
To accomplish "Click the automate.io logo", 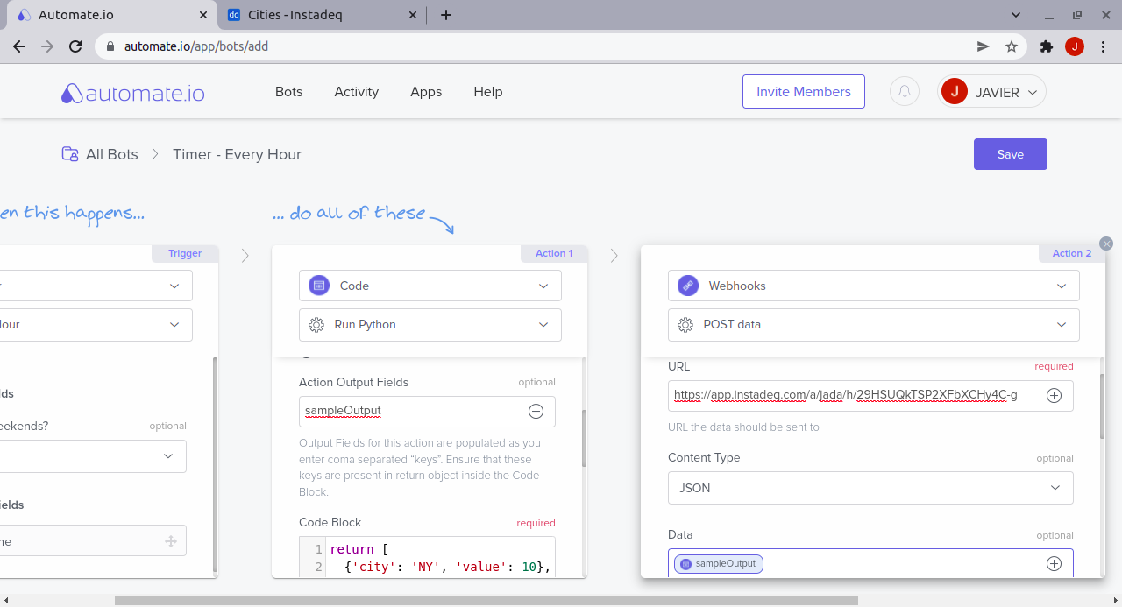I will [132, 93].
